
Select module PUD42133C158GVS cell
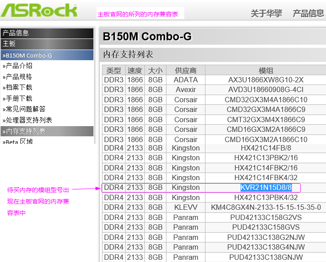coord(266,227)
